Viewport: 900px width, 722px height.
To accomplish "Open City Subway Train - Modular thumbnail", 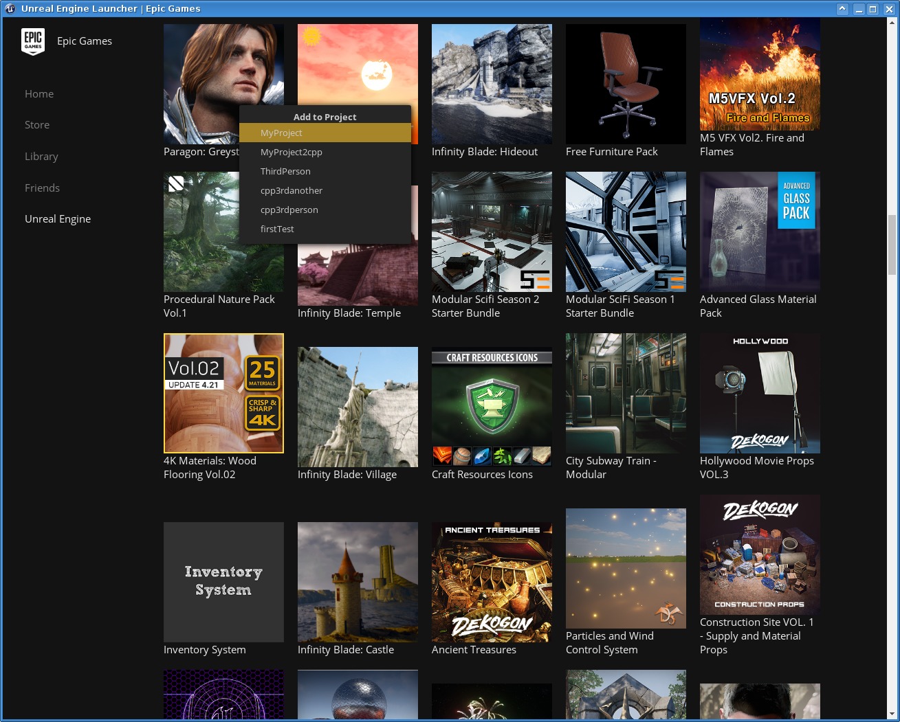I will coord(626,393).
